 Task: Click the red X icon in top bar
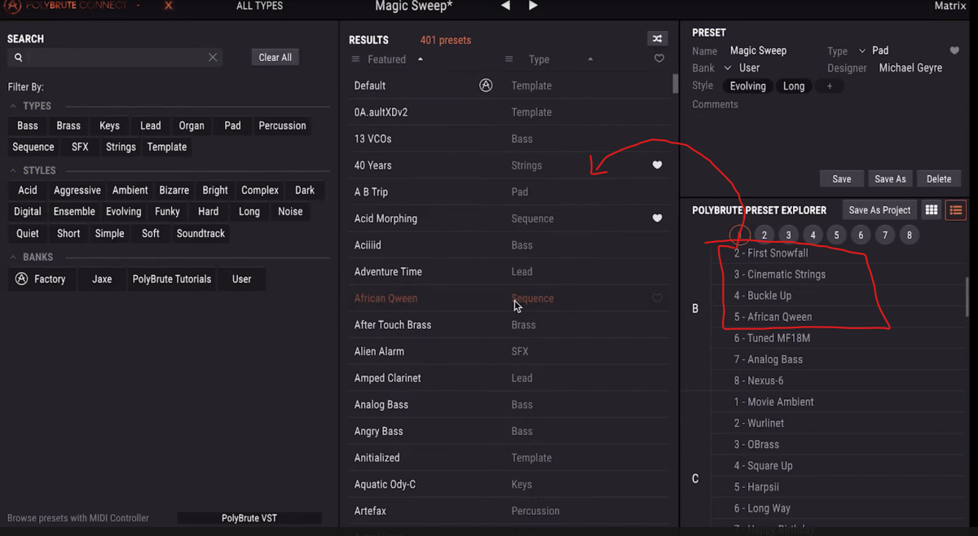[x=168, y=6]
